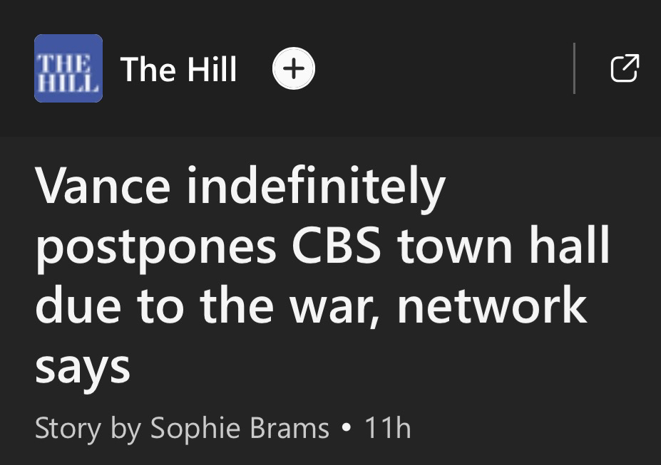This screenshot has height=465, width=661.
Task: Click the author name Sophie Brams
Action: (239, 429)
